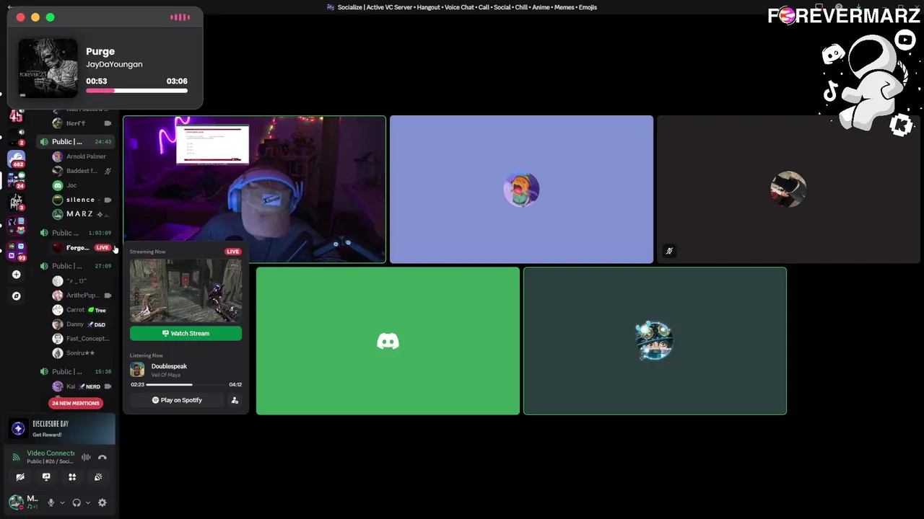Screen dimensions: 924x519
Task: Toggle your camera off icon
Action: point(20,476)
